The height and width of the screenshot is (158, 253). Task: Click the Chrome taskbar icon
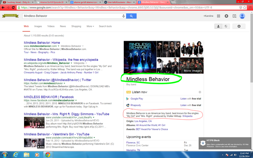click(48, 155)
